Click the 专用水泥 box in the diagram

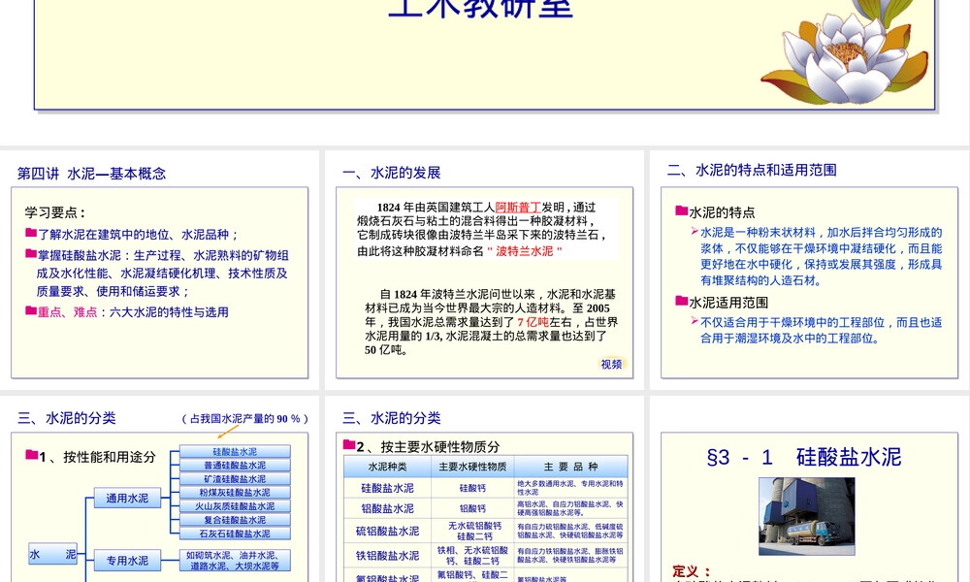[x=127, y=561]
